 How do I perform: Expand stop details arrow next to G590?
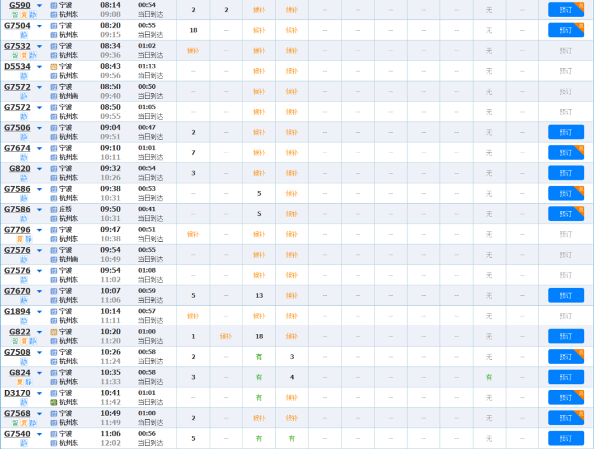pyautogui.click(x=40, y=6)
